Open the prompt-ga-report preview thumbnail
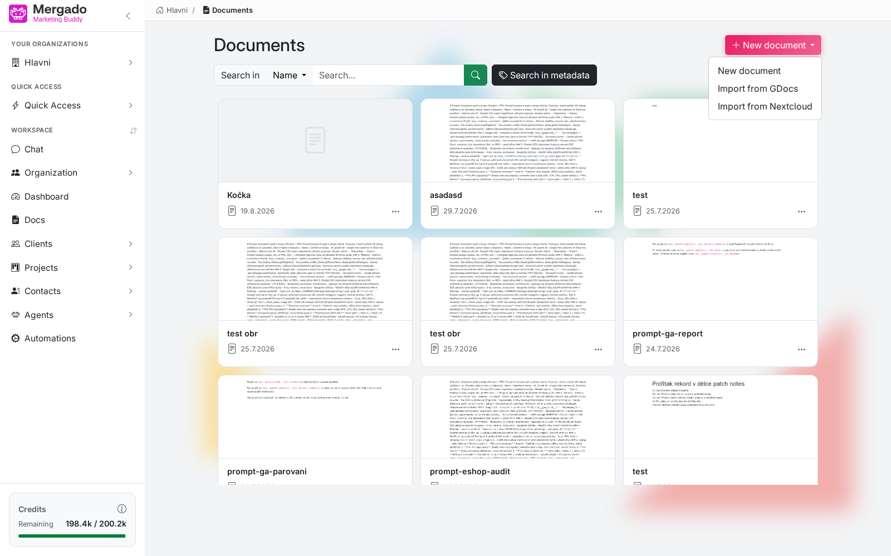Viewport: 891px width, 556px height. click(x=721, y=279)
